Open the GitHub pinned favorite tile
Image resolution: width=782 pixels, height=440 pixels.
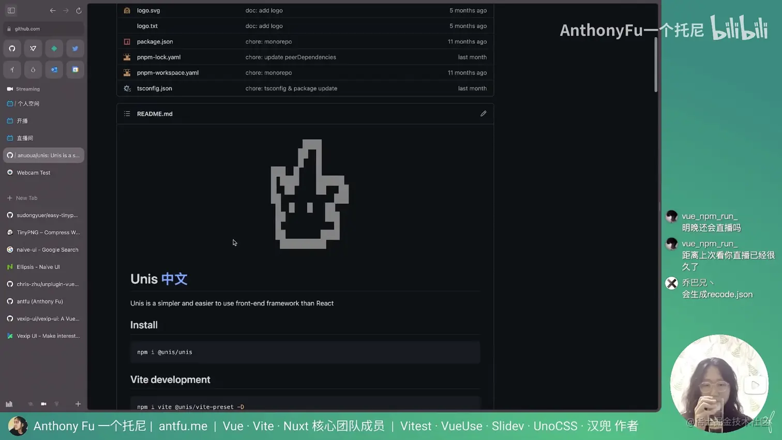coord(12,49)
